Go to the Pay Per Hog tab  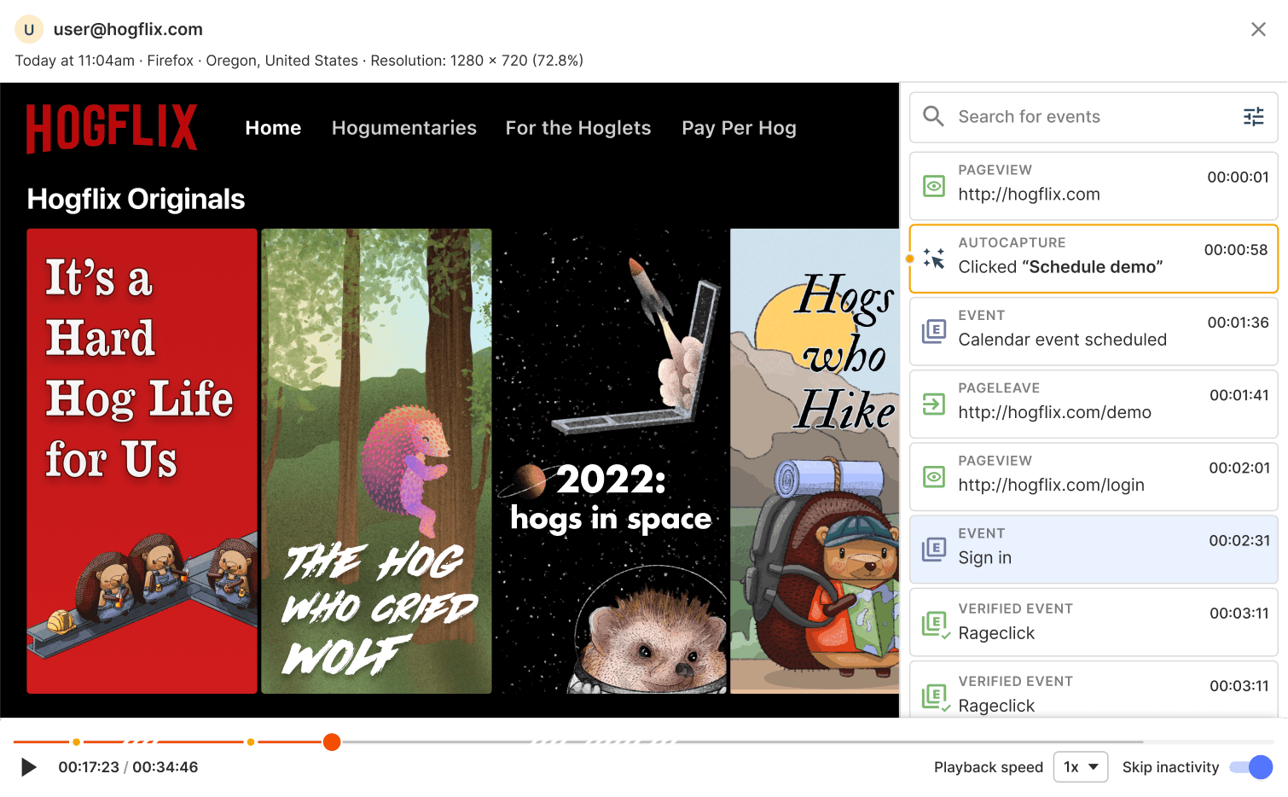(739, 128)
